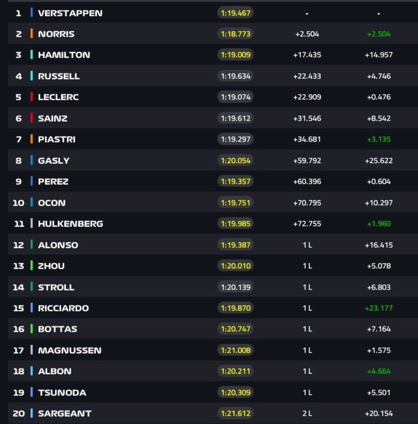Select Gasly's gap +59.792

[307, 161]
